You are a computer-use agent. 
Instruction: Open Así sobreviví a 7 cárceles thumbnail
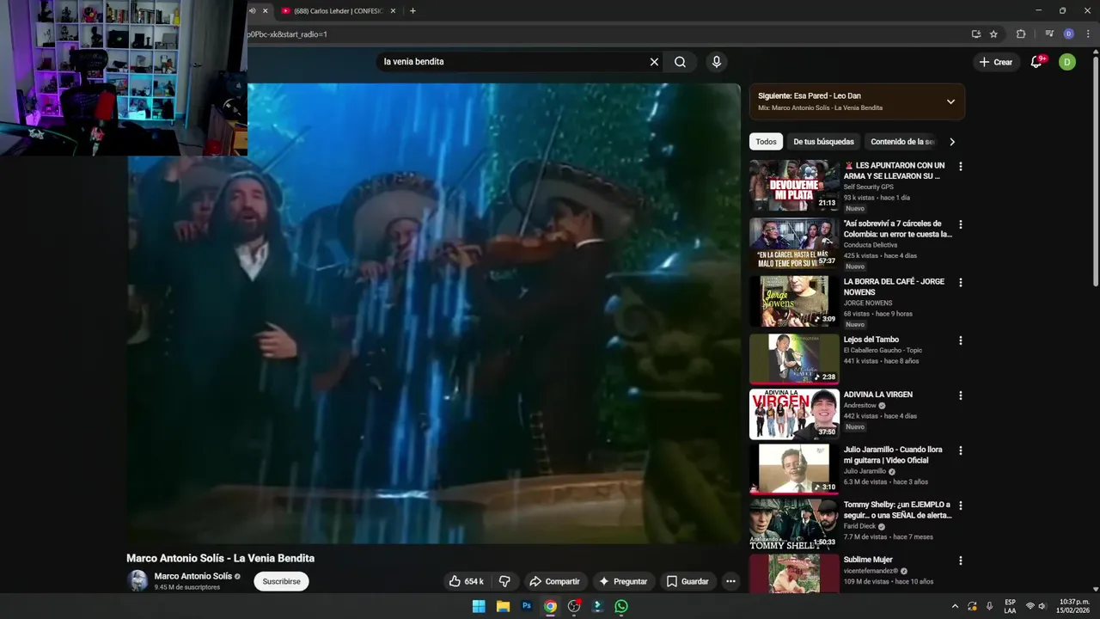tap(794, 243)
